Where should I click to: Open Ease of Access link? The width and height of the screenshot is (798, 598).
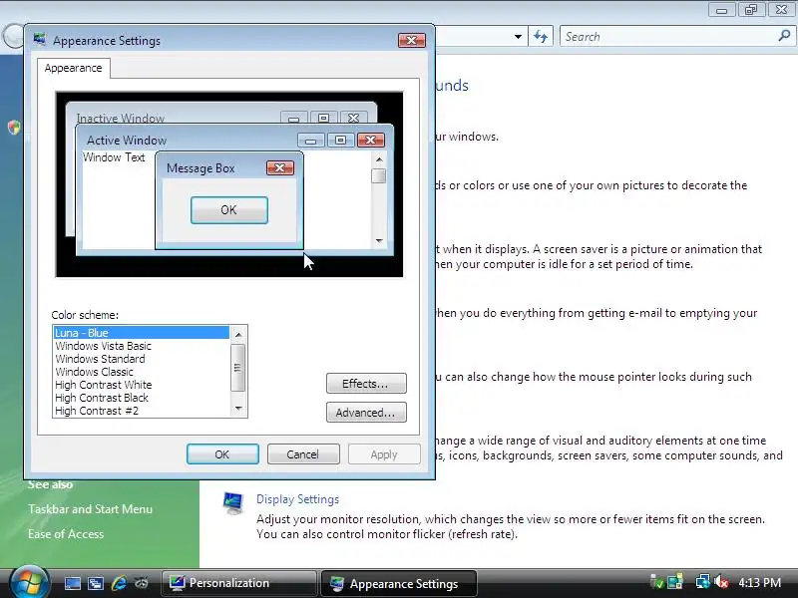66,534
